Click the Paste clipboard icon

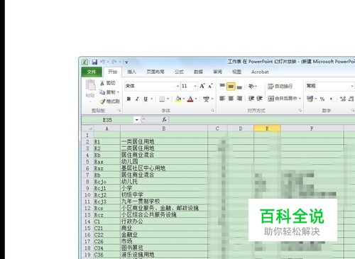click(x=90, y=85)
